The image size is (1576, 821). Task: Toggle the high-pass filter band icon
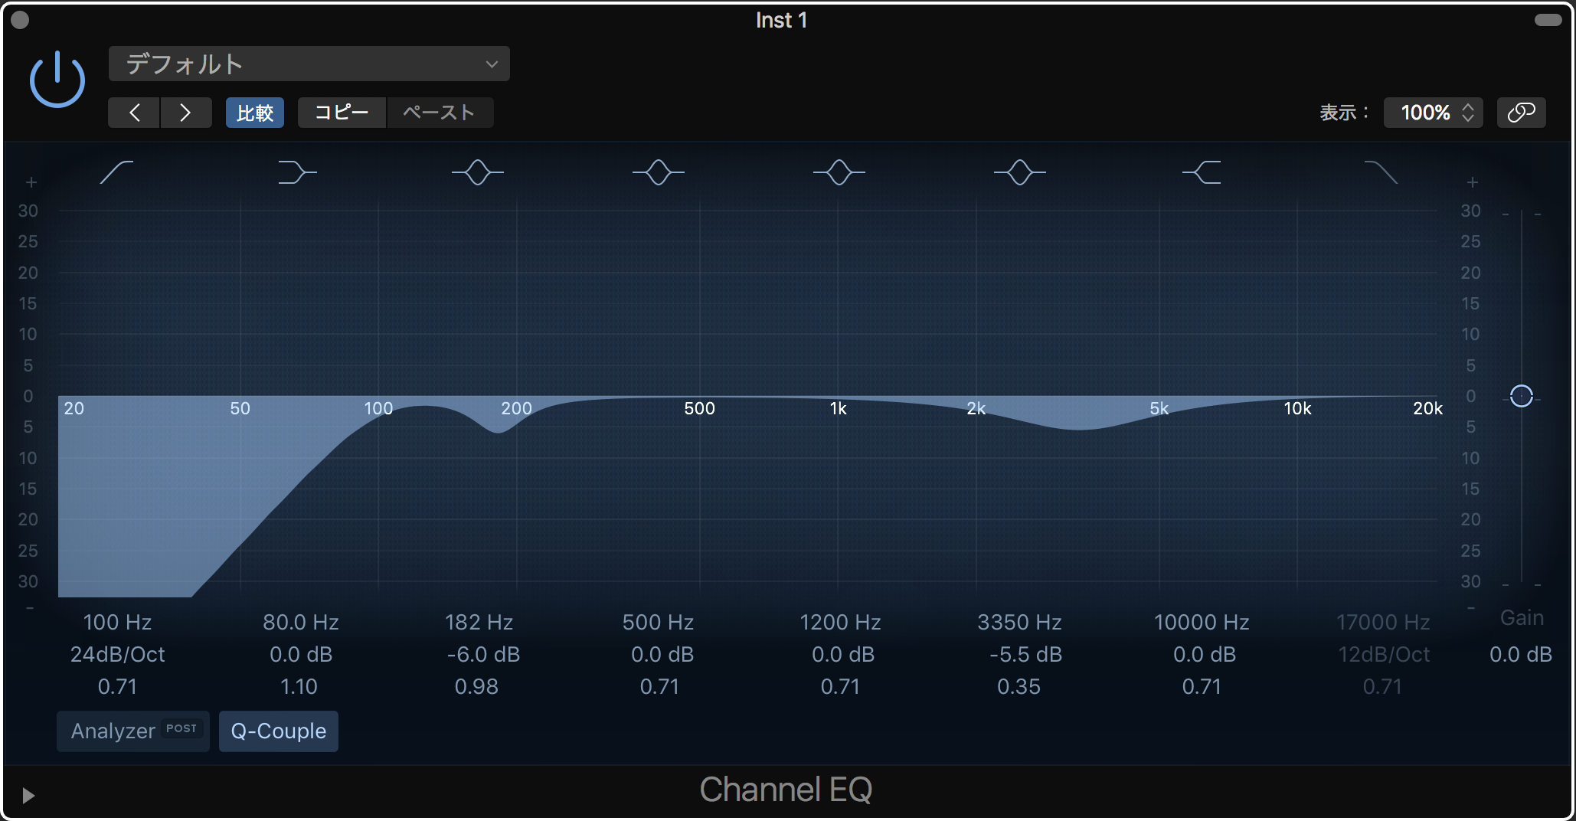(116, 172)
